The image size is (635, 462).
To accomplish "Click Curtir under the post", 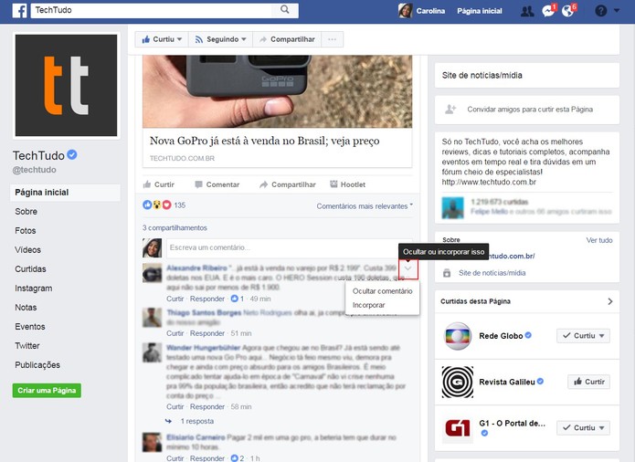I will tap(159, 184).
